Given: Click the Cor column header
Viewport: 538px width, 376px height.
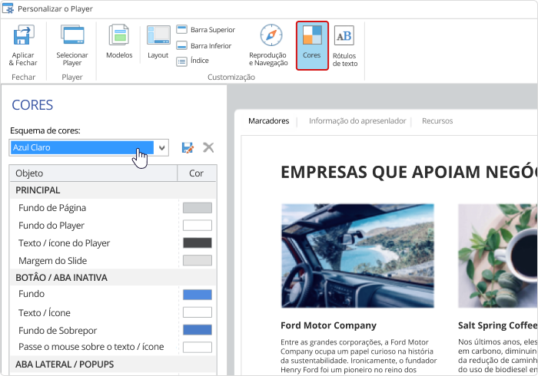Looking at the screenshot, I should point(197,173).
